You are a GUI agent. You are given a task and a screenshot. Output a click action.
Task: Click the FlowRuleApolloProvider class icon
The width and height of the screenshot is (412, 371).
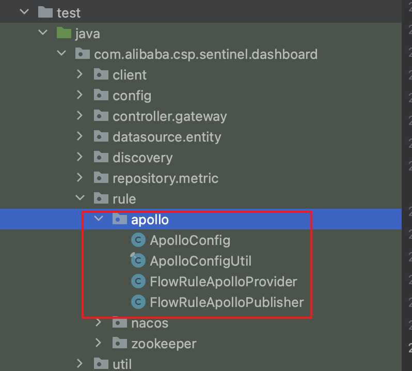pyautogui.click(x=138, y=281)
